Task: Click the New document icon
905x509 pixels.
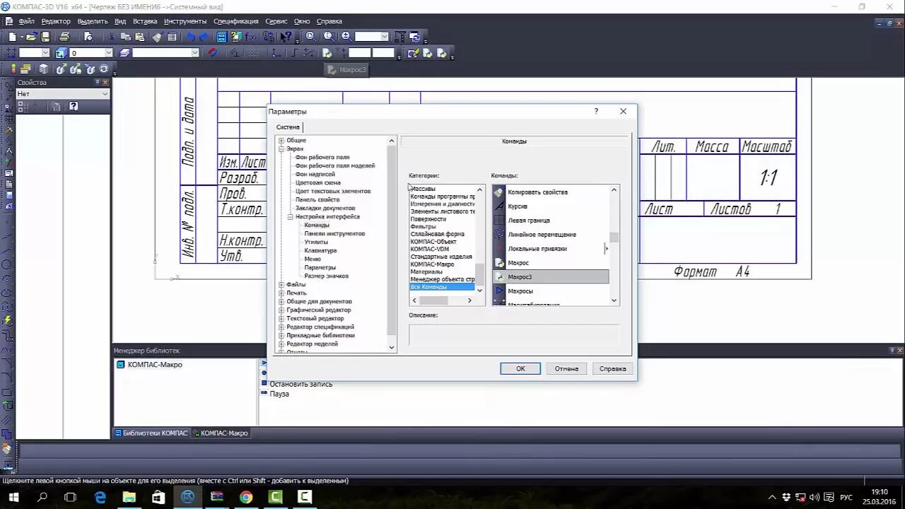Action: tap(12, 37)
